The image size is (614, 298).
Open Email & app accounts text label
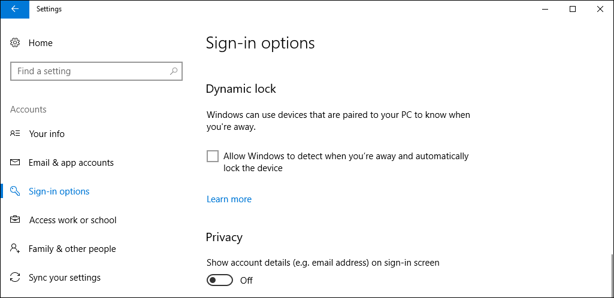coord(71,163)
